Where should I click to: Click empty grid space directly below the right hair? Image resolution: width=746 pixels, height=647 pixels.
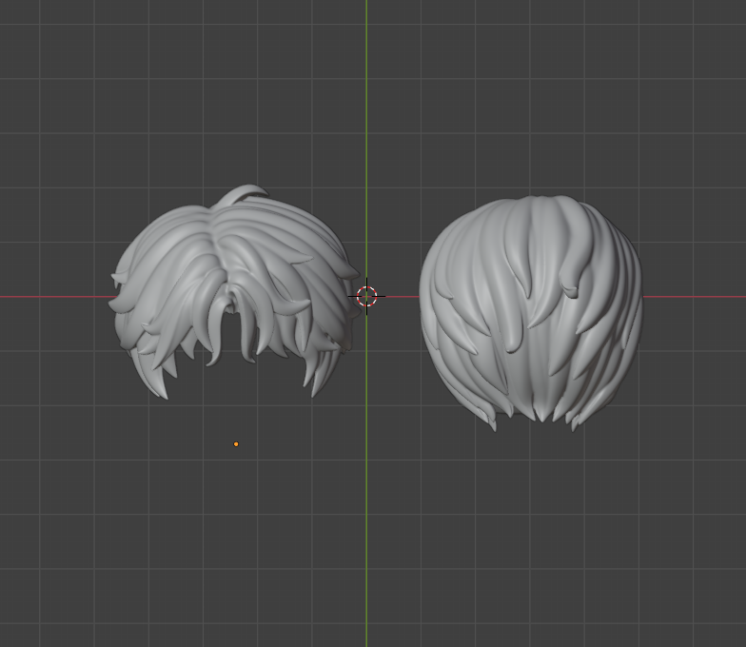pyautogui.click(x=533, y=514)
